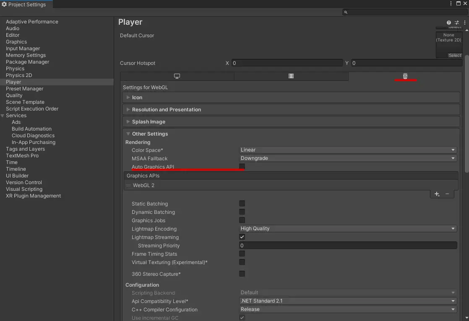The width and height of the screenshot is (469, 321).
Task: Switch to the Desktop platform settings tab
Action: point(177,76)
